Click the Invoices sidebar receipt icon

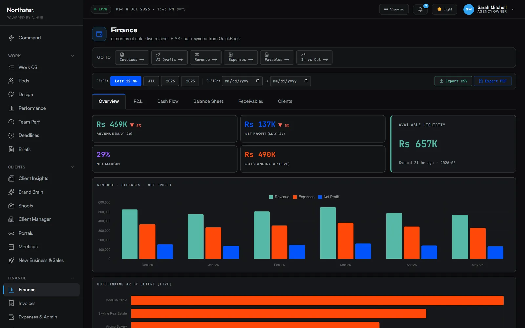coord(11,303)
